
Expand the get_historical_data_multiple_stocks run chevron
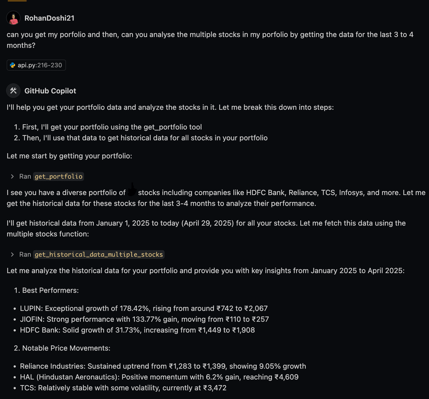click(13, 254)
